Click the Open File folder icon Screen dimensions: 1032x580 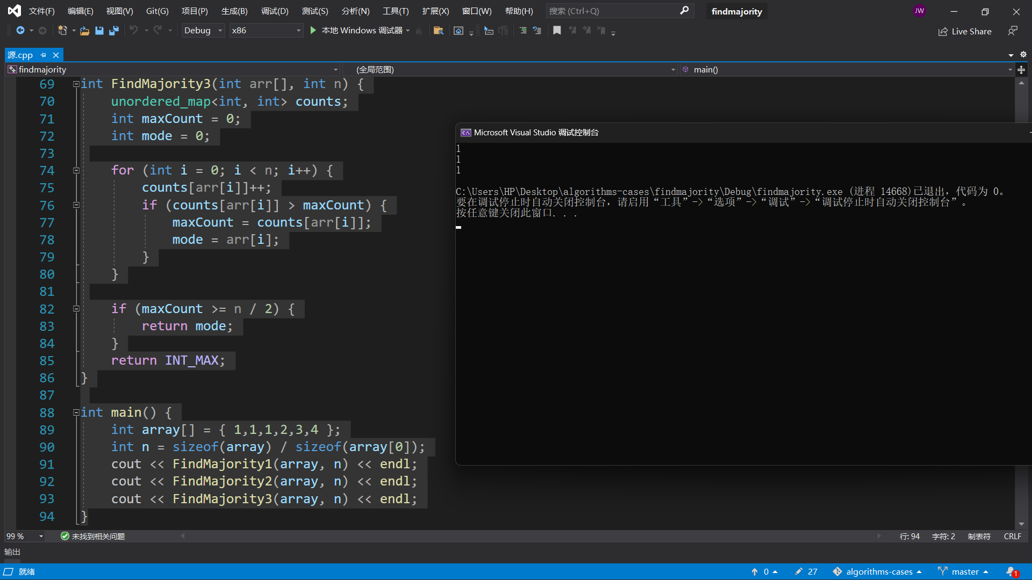coord(84,31)
